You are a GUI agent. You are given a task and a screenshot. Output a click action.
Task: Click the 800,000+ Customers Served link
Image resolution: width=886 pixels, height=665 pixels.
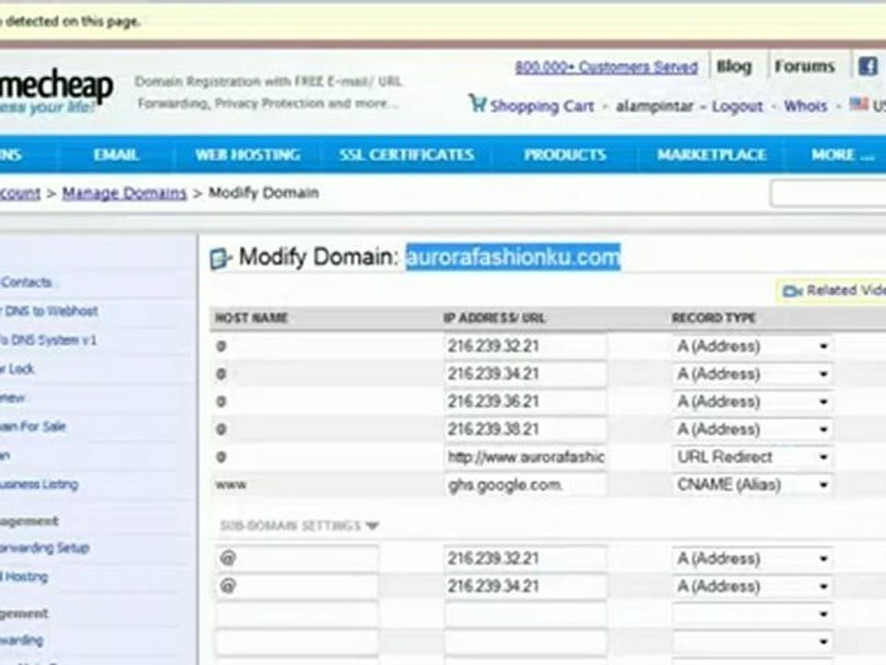click(606, 66)
